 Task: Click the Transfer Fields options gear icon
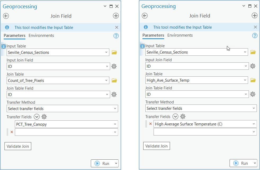tap(44, 117)
